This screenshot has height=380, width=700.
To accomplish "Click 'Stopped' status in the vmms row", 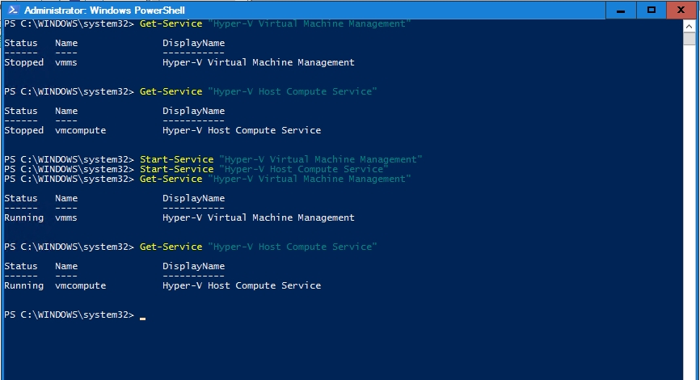I will [24, 62].
